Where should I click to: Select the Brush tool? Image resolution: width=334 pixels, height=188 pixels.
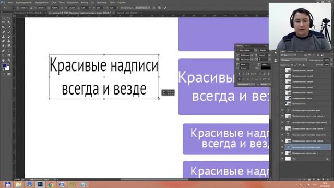click(9, 32)
